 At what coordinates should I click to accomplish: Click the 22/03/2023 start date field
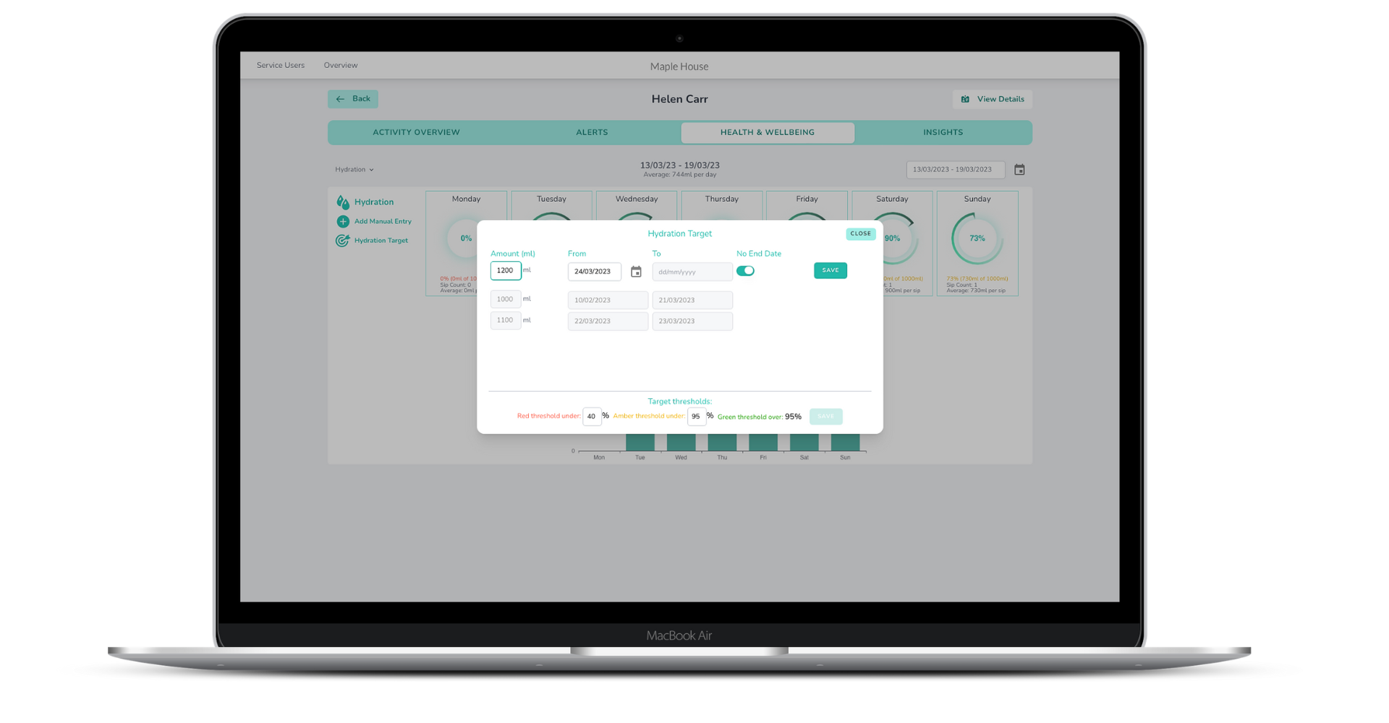coord(608,321)
